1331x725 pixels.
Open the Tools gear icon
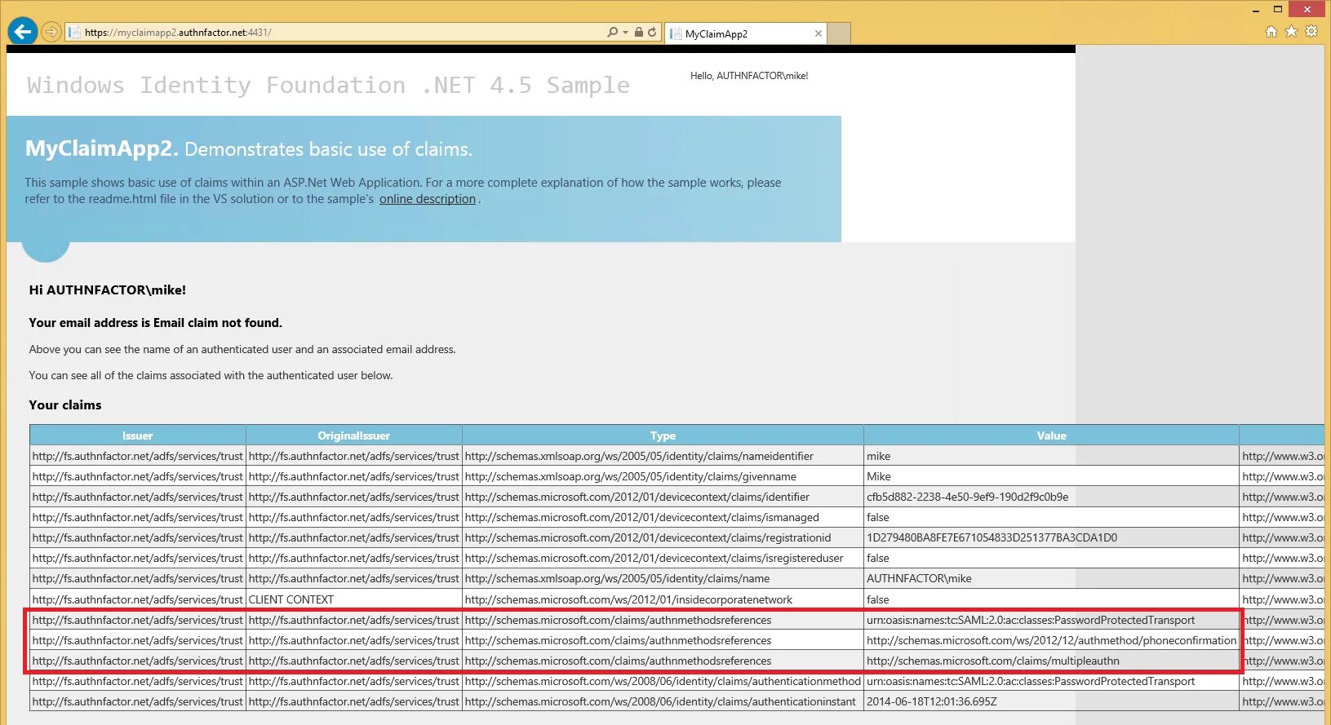point(1311,31)
